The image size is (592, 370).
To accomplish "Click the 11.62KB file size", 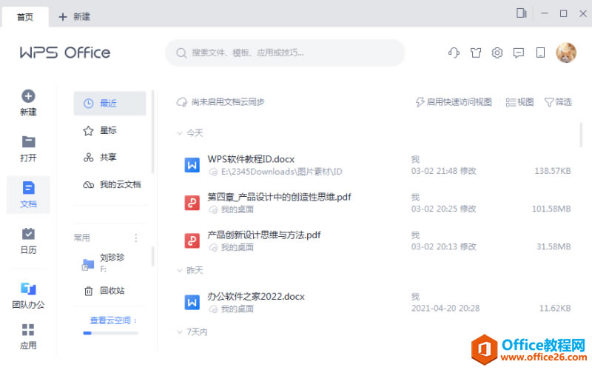I will 555,309.
